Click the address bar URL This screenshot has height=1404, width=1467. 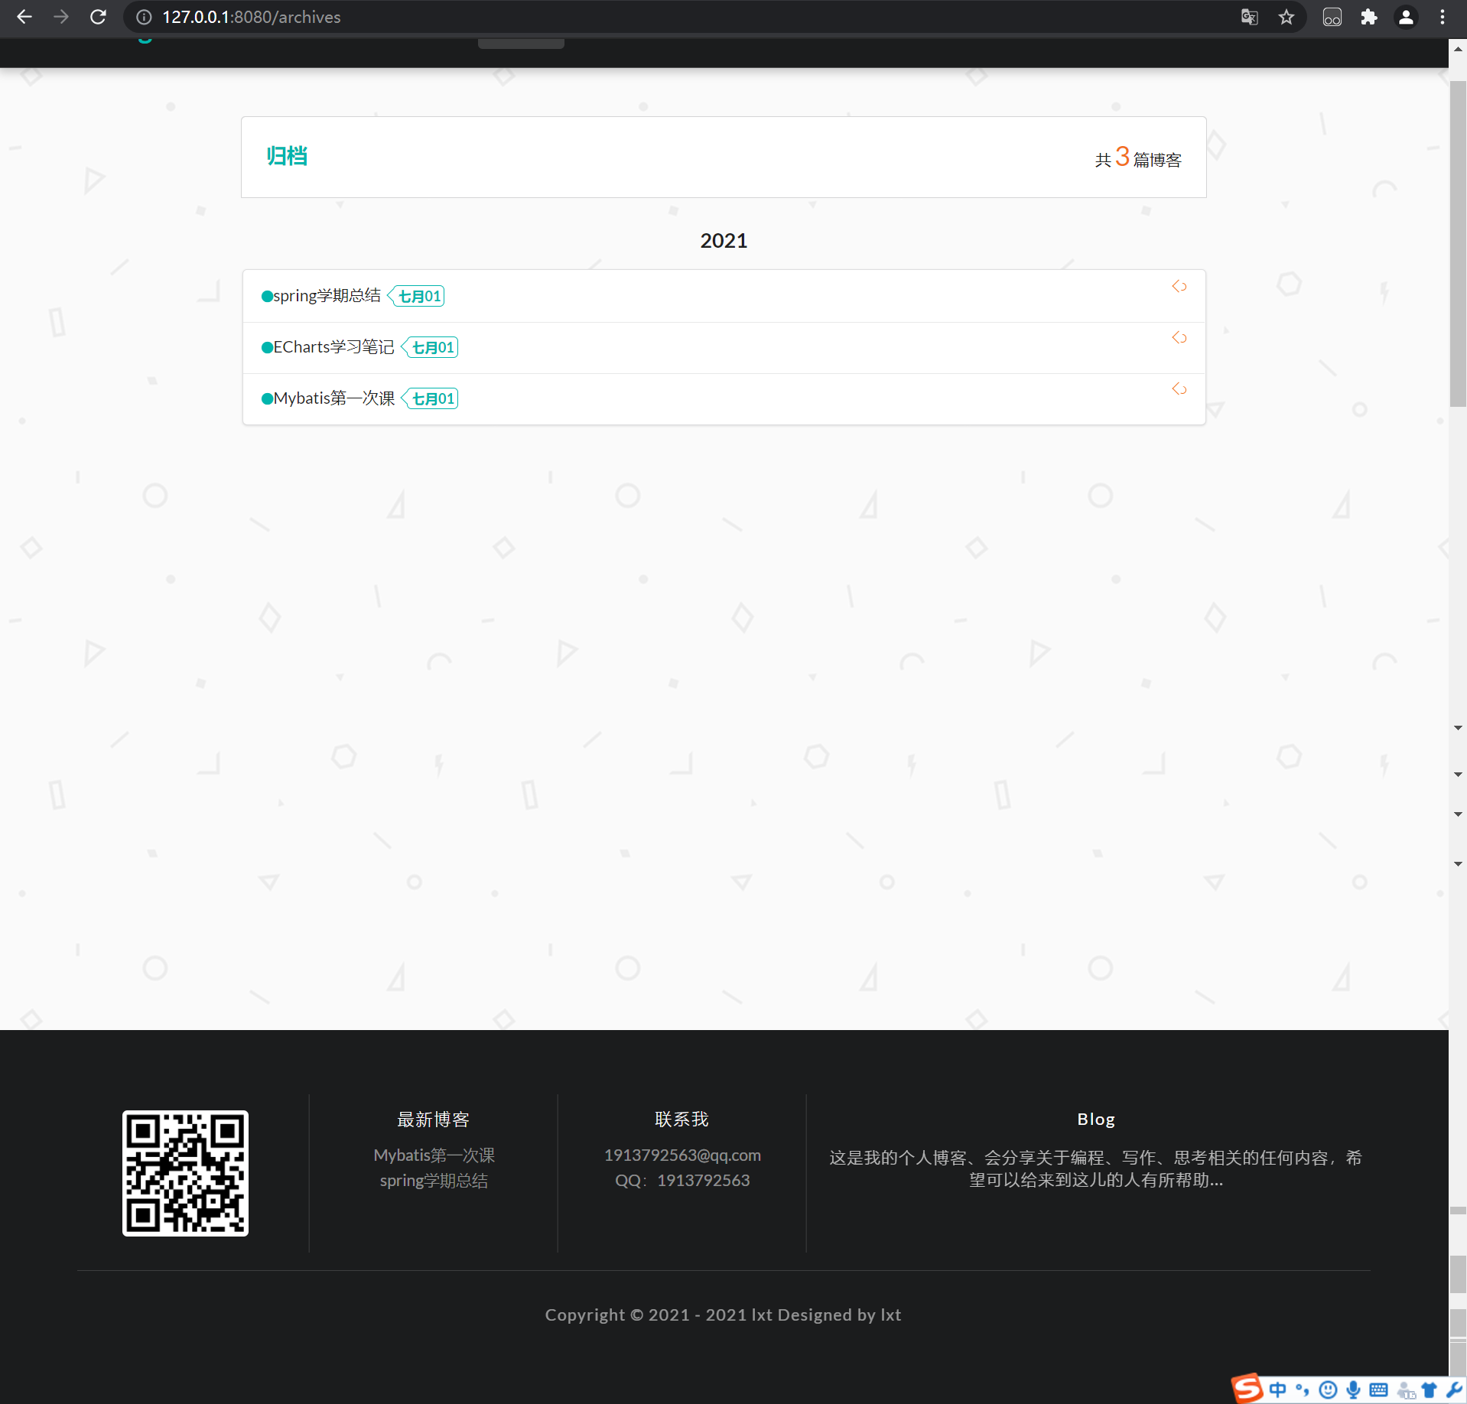click(251, 17)
